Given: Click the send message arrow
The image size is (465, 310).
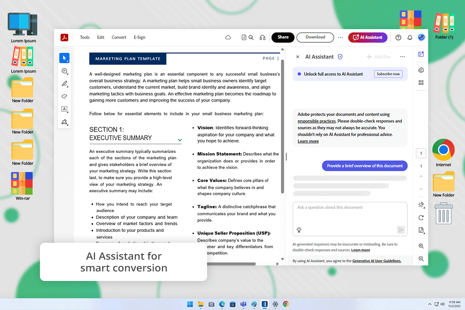Looking at the screenshot, I should [x=401, y=230].
